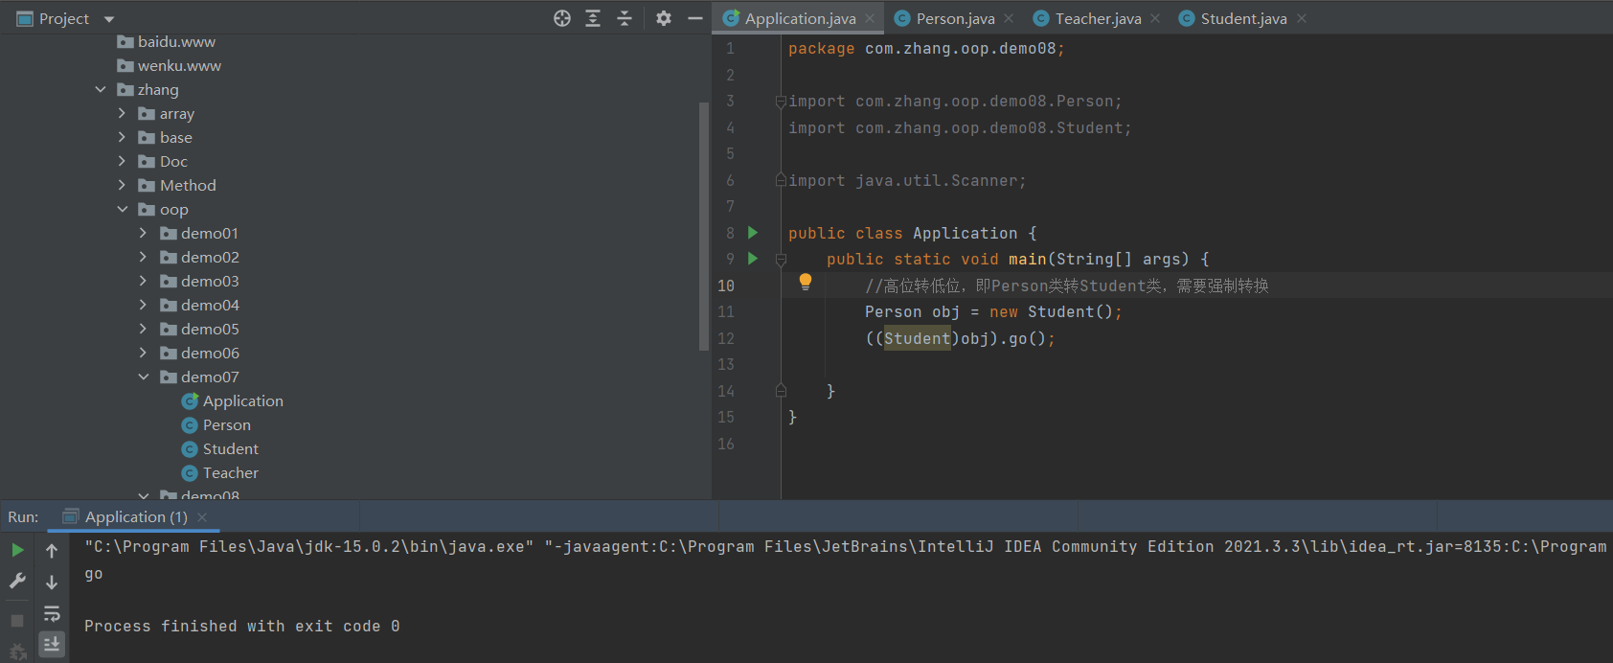Click the Expand All icon in Project panel
The height and width of the screenshot is (663, 1613).
(x=593, y=18)
